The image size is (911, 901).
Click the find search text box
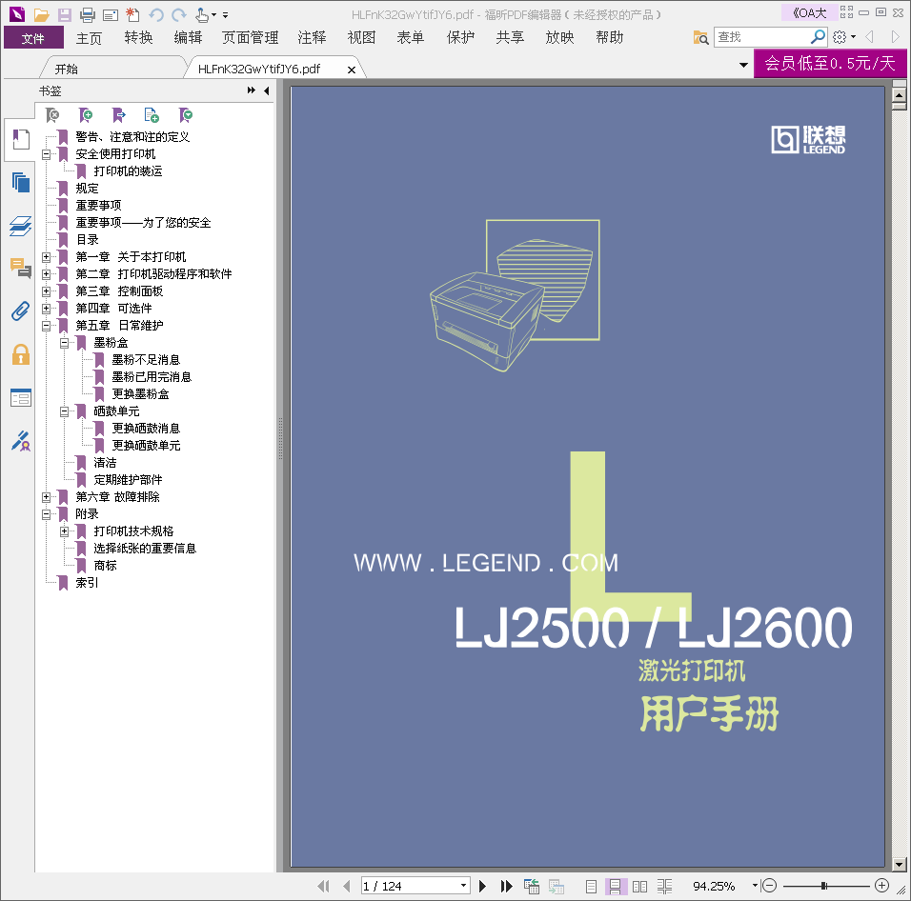coord(761,37)
